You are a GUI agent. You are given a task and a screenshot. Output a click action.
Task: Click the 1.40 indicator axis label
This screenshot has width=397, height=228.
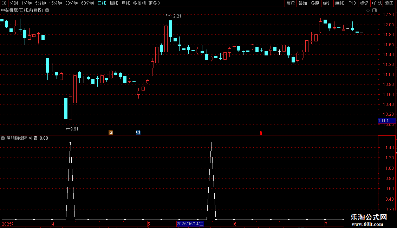point(389,148)
